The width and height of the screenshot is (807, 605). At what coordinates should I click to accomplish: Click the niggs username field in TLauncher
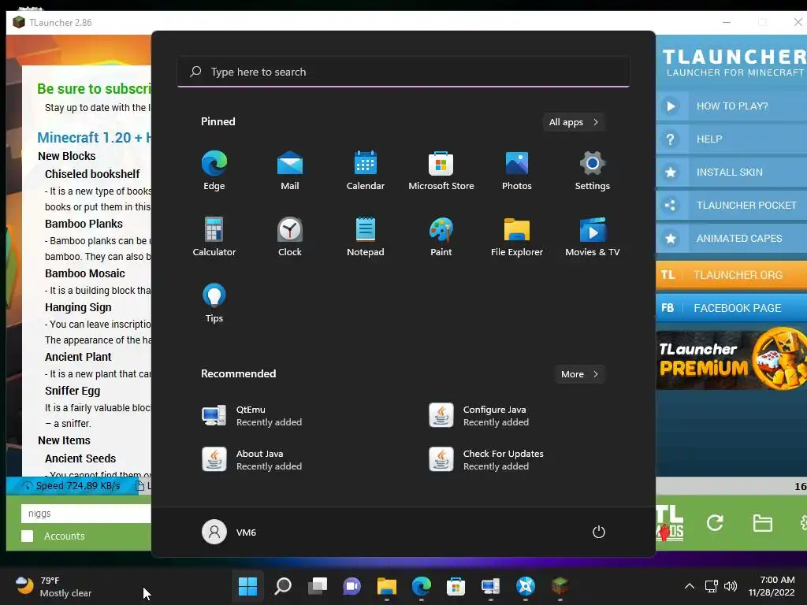[86, 514]
